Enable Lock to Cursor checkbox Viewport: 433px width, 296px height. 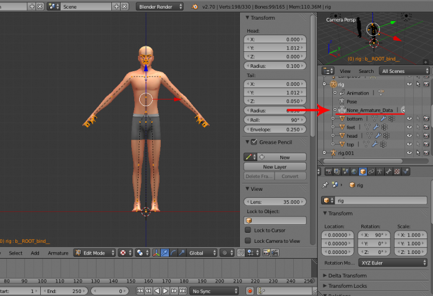(x=248, y=230)
